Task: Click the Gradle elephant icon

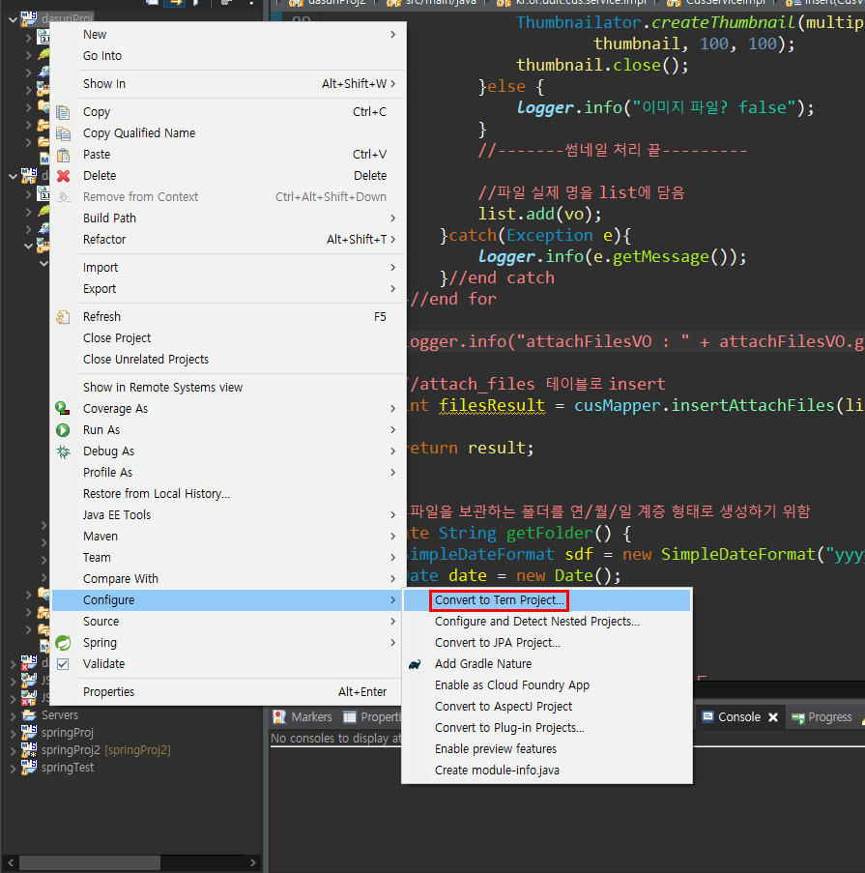Action: pyautogui.click(x=415, y=663)
